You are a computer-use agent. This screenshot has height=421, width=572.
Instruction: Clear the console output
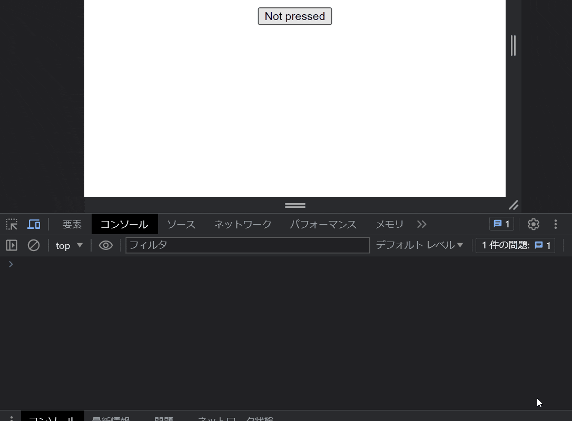pos(34,245)
